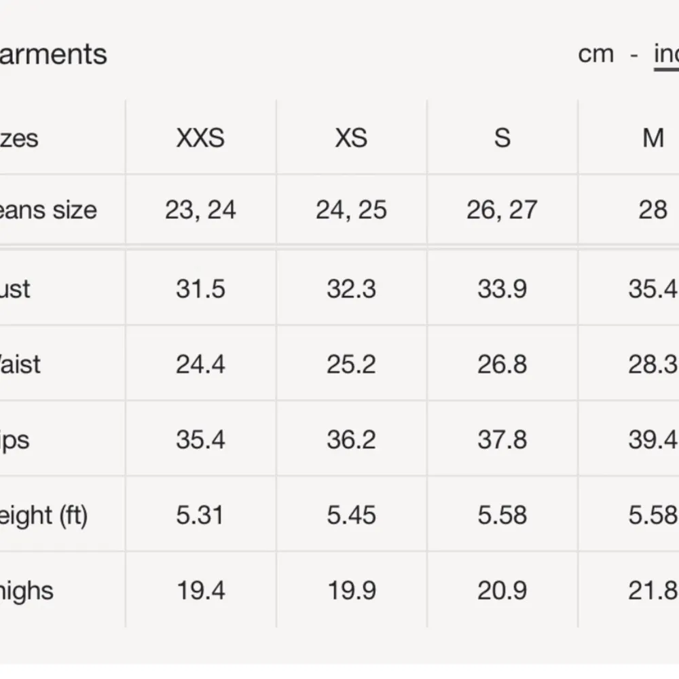Switch measurement units to cm
Viewport: 679px width, 679px height.
[595, 54]
